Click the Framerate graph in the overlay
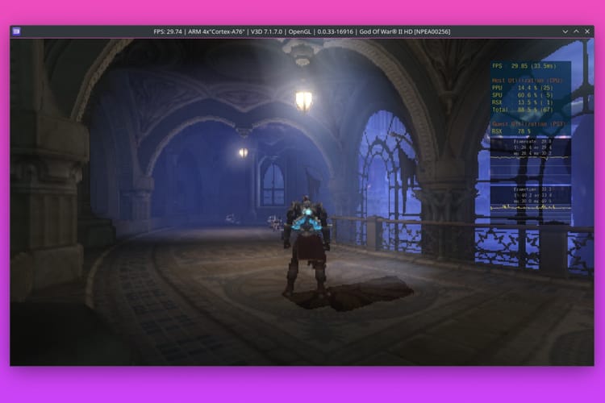 click(531, 160)
